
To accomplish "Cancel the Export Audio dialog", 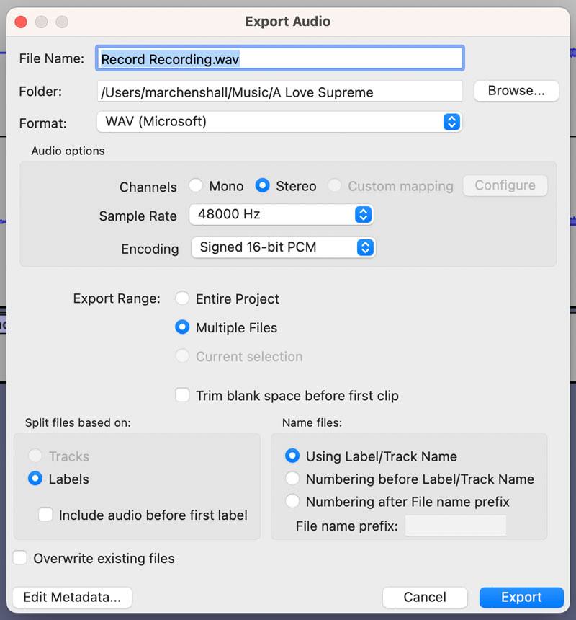I will pyautogui.click(x=425, y=597).
